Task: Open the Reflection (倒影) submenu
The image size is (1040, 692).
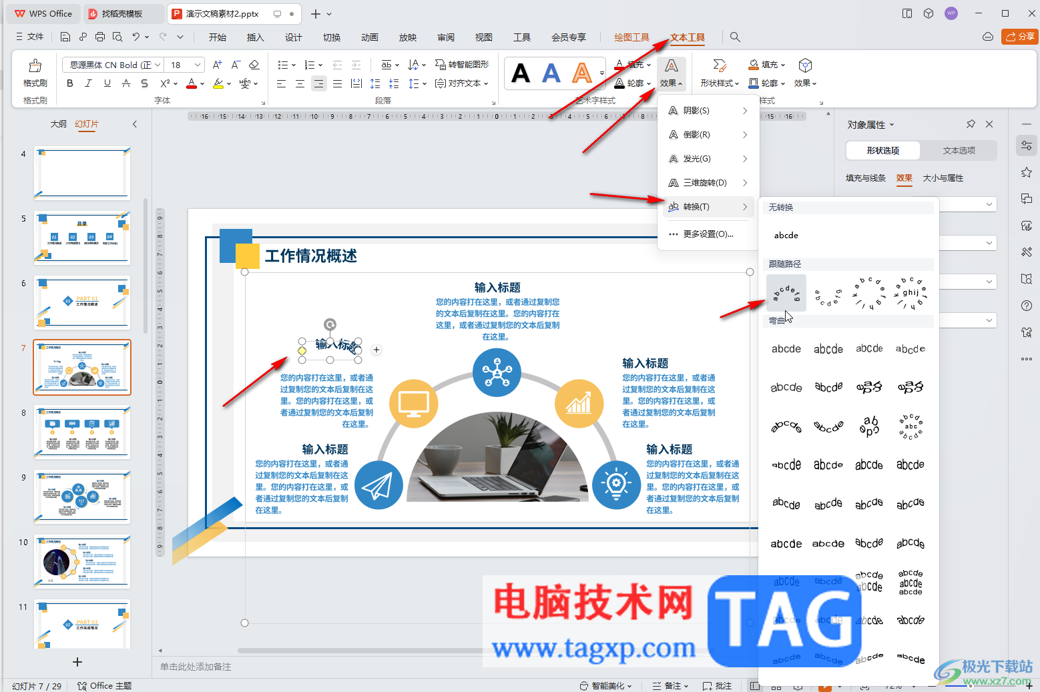Action: click(708, 135)
